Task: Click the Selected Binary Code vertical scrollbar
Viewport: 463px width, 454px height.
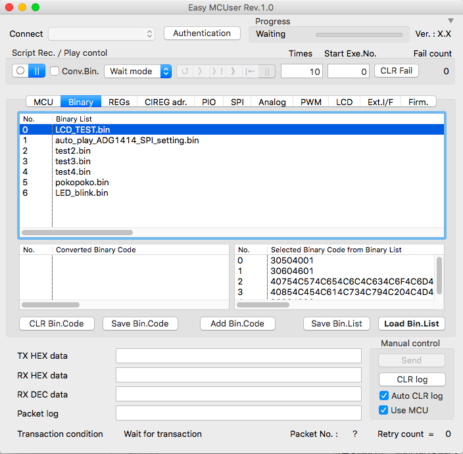Action: tap(439, 275)
